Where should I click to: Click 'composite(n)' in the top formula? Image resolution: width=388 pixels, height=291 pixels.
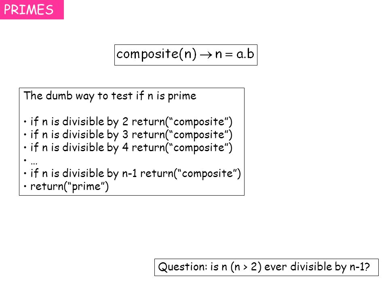point(156,54)
